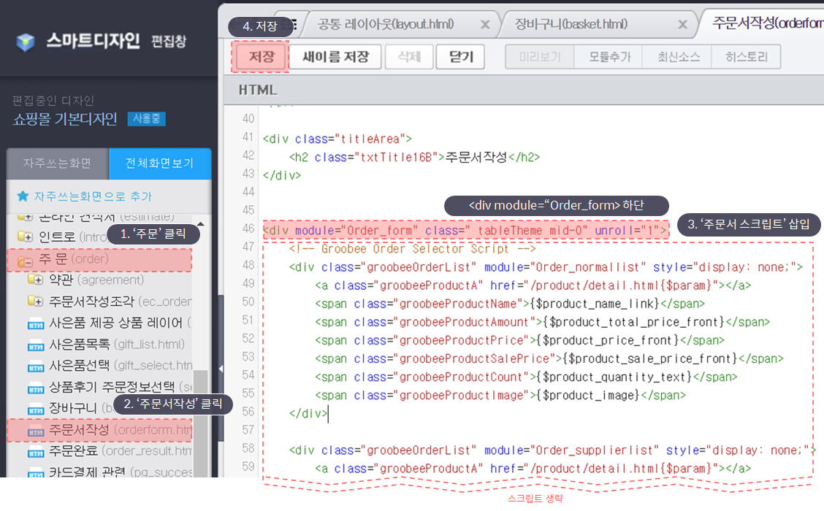The width and height of the screenshot is (824, 511).
Task: Click the tab list icon left of the layout tab
Action: pos(293,25)
